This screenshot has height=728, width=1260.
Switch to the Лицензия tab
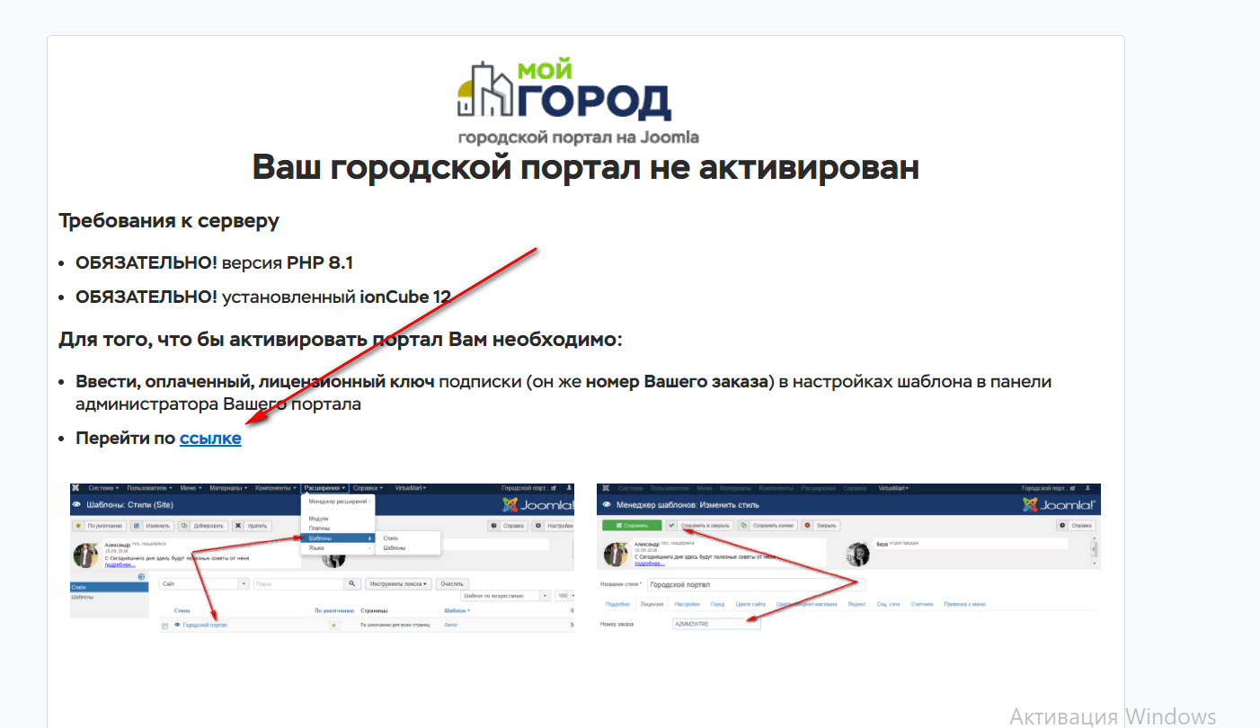click(x=652, y=604)
